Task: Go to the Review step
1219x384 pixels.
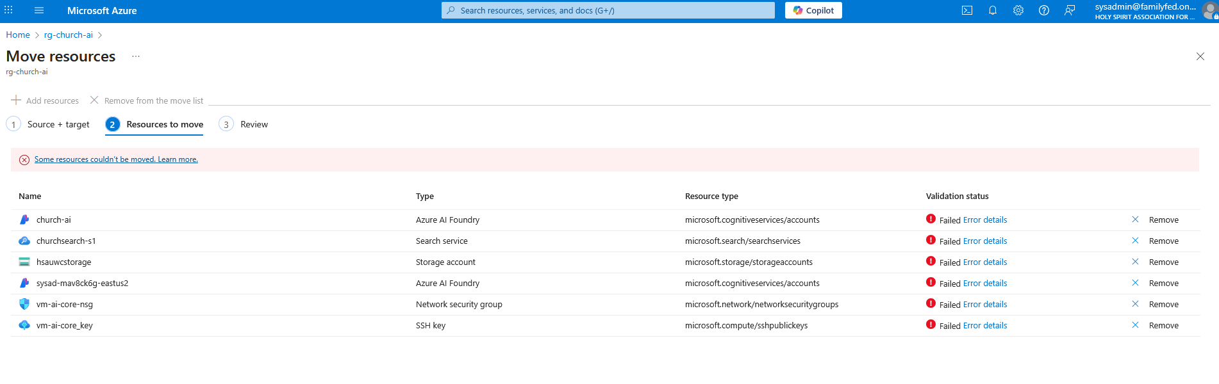Action: pyautogui.click(x=244, y=124)
